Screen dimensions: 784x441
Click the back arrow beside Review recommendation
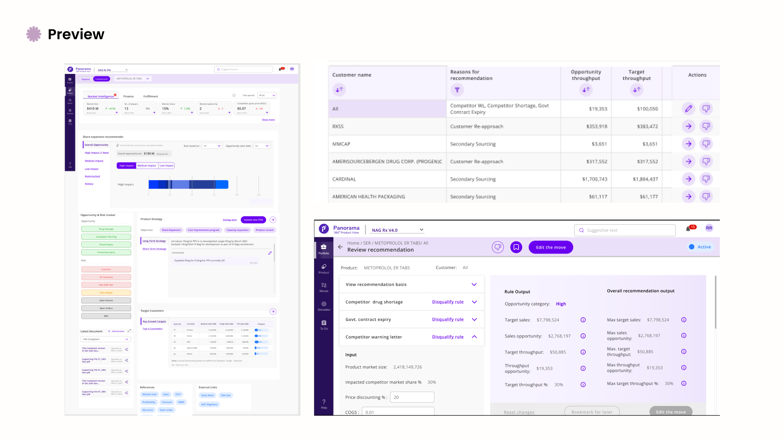click(340, 247)
